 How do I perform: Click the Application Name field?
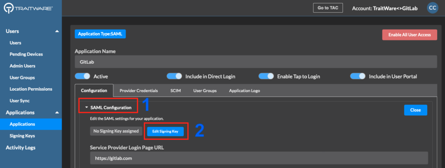click(256, 62)
